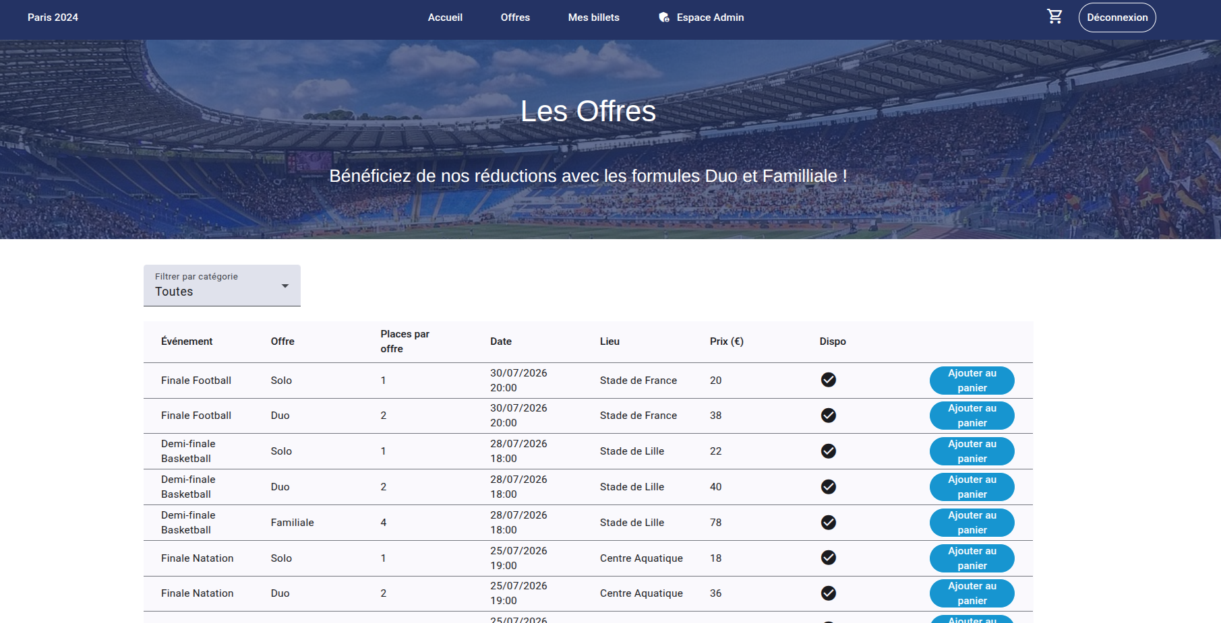Open the shopping cart icon
Image resolution: width=1221 pixels, height=623 pixels.
pyautogui.click(x=1055, y=17)
